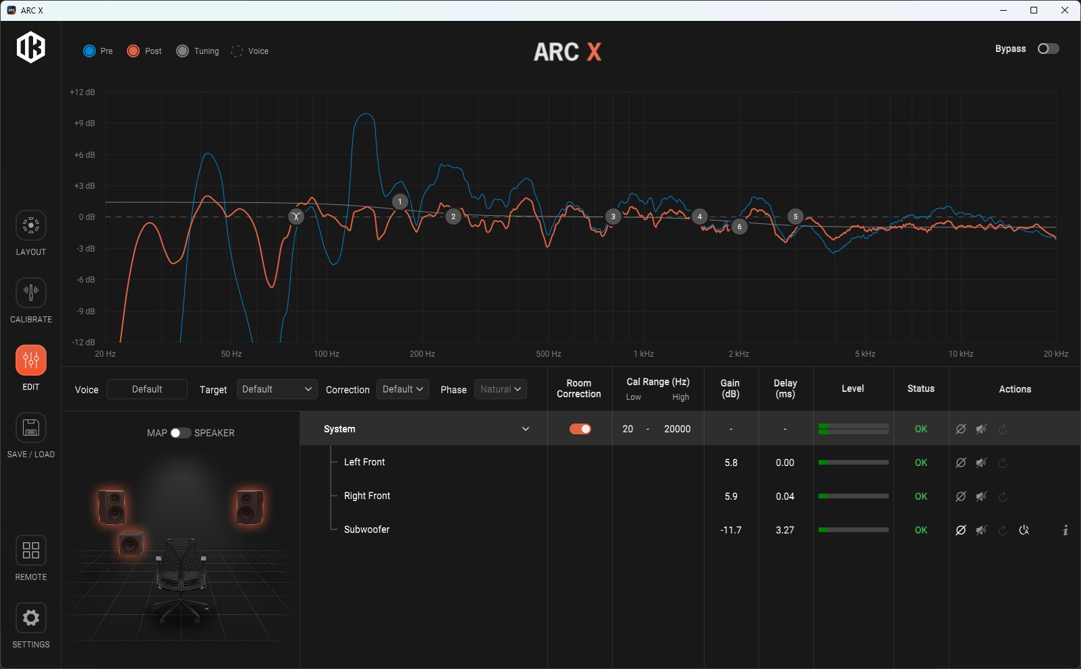Viewport: 1081px width, 669px height.
Task: Click reset arrow icon for Subwoofer
Action: pyautogui.click(x=1003, y=530)
